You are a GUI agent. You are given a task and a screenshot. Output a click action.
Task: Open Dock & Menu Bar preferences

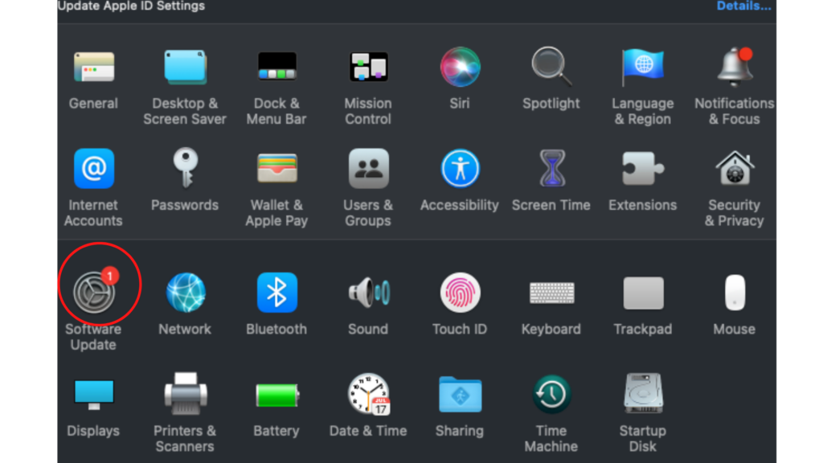point(276,67)
